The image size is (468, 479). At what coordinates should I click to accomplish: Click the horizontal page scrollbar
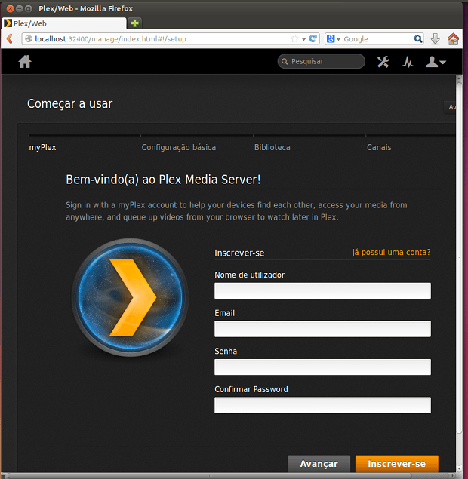[209, 476]
